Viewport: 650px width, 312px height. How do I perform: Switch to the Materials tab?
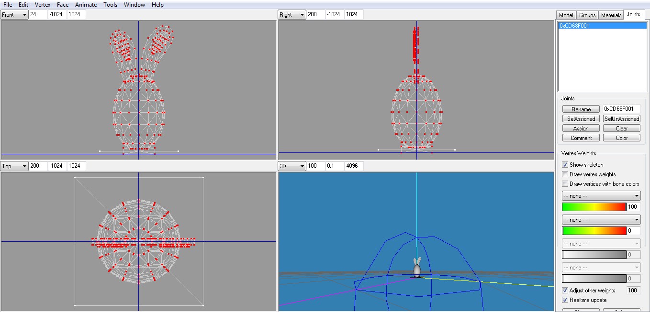tap(611, 15)
